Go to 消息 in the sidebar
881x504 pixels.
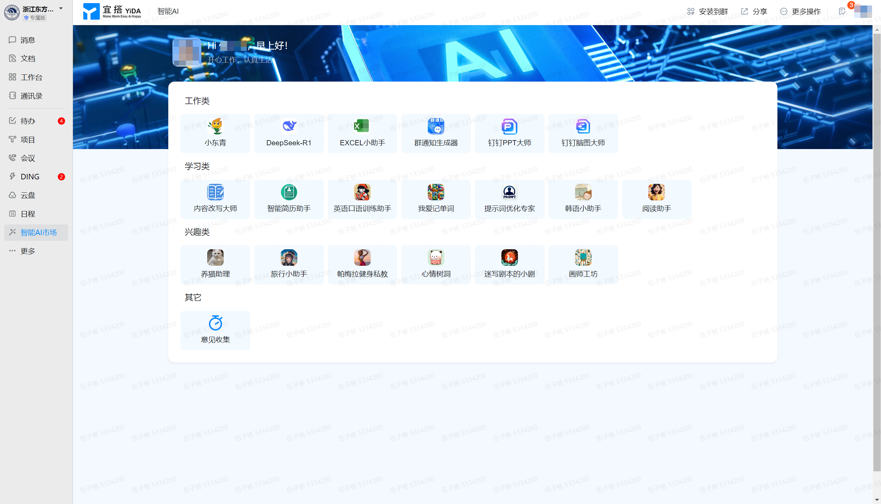tap(28, 40)
